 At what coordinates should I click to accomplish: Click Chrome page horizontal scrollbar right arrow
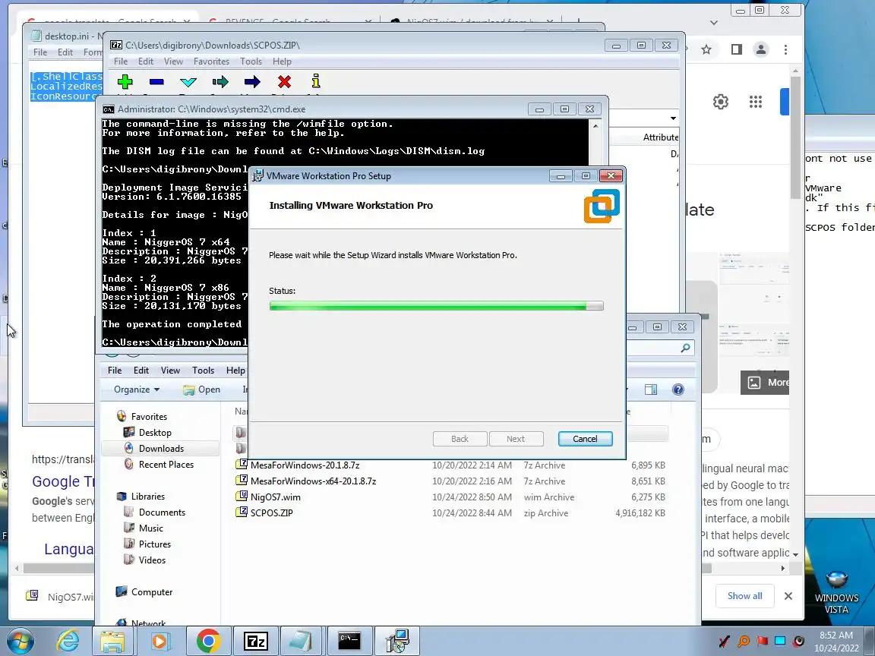783,568
